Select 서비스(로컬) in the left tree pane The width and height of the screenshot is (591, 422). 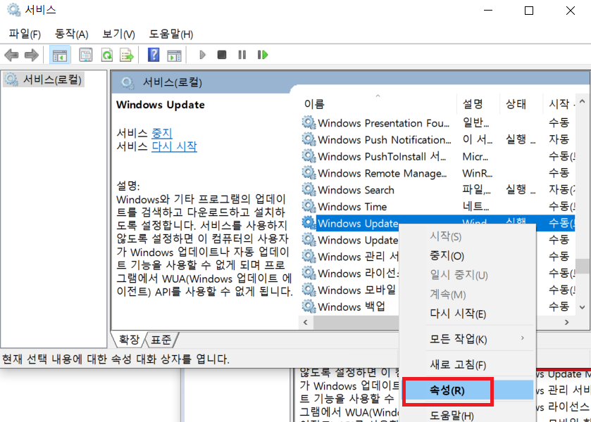pos(44,79)
